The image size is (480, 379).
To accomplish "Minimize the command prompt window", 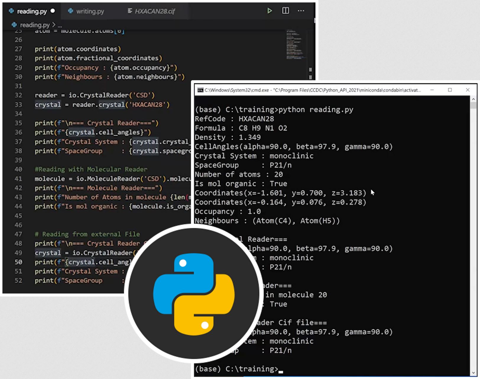I will click(432, 90).
